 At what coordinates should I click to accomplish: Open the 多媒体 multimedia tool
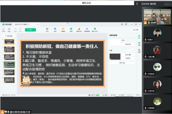63,29
